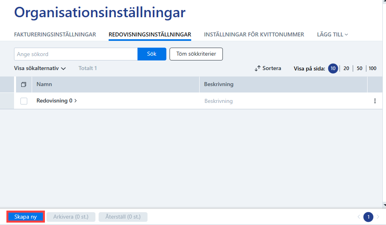The image size is (386, 225).
Task: Click Arkivera (0 st.) button
Action: click(71, 217)
